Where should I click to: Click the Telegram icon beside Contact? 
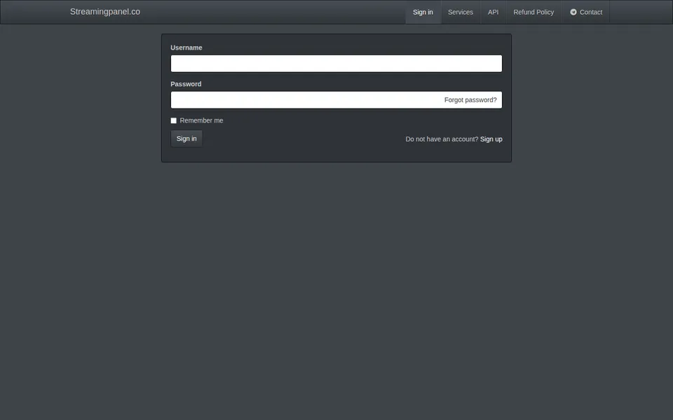pyautogui.click(x=573, y=12)
